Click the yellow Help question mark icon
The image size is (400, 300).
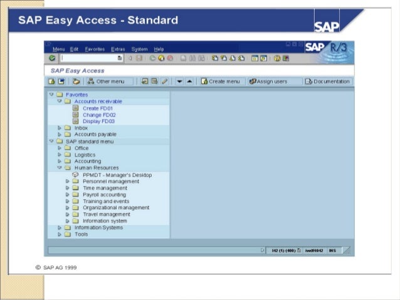(x=277, y=58)
